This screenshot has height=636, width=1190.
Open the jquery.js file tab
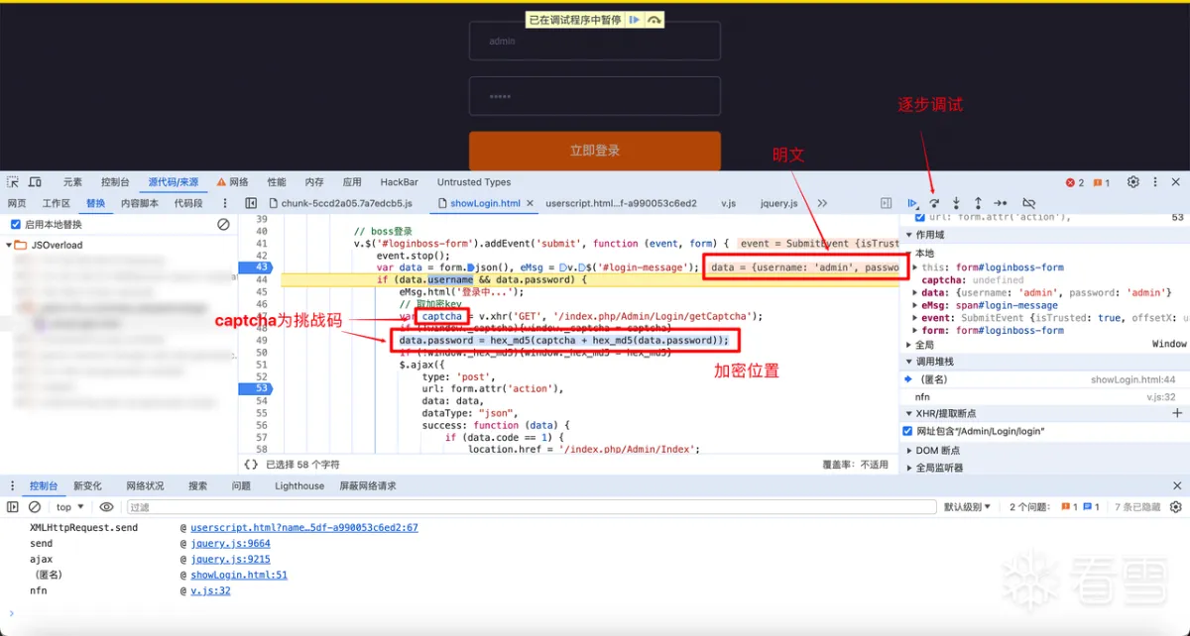tap(779, 203)
